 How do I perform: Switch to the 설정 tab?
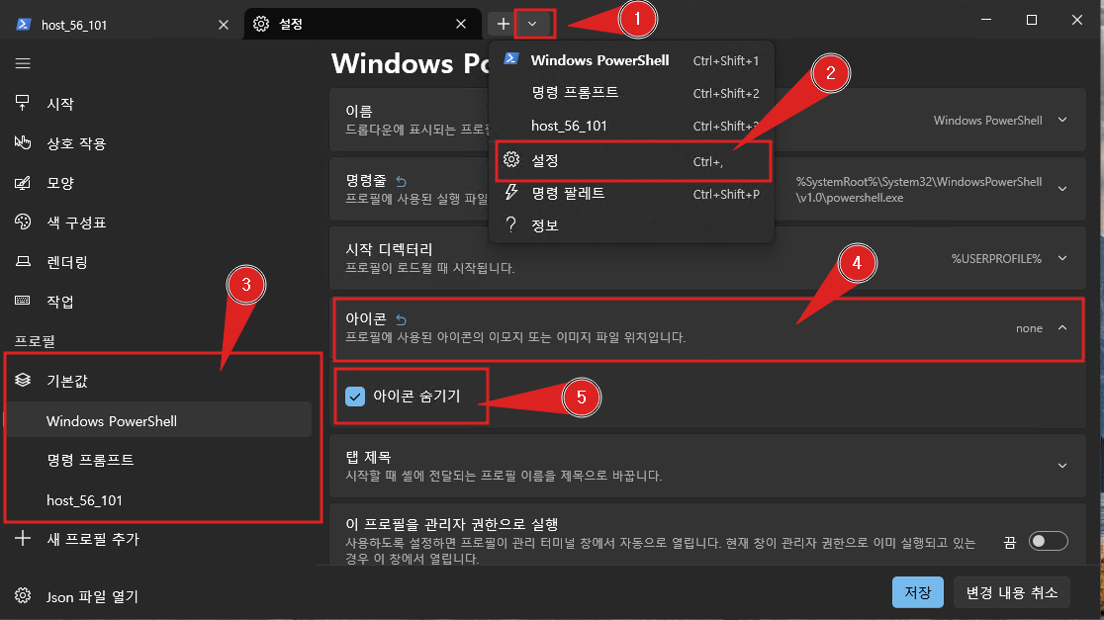click(x=362, y=24)
